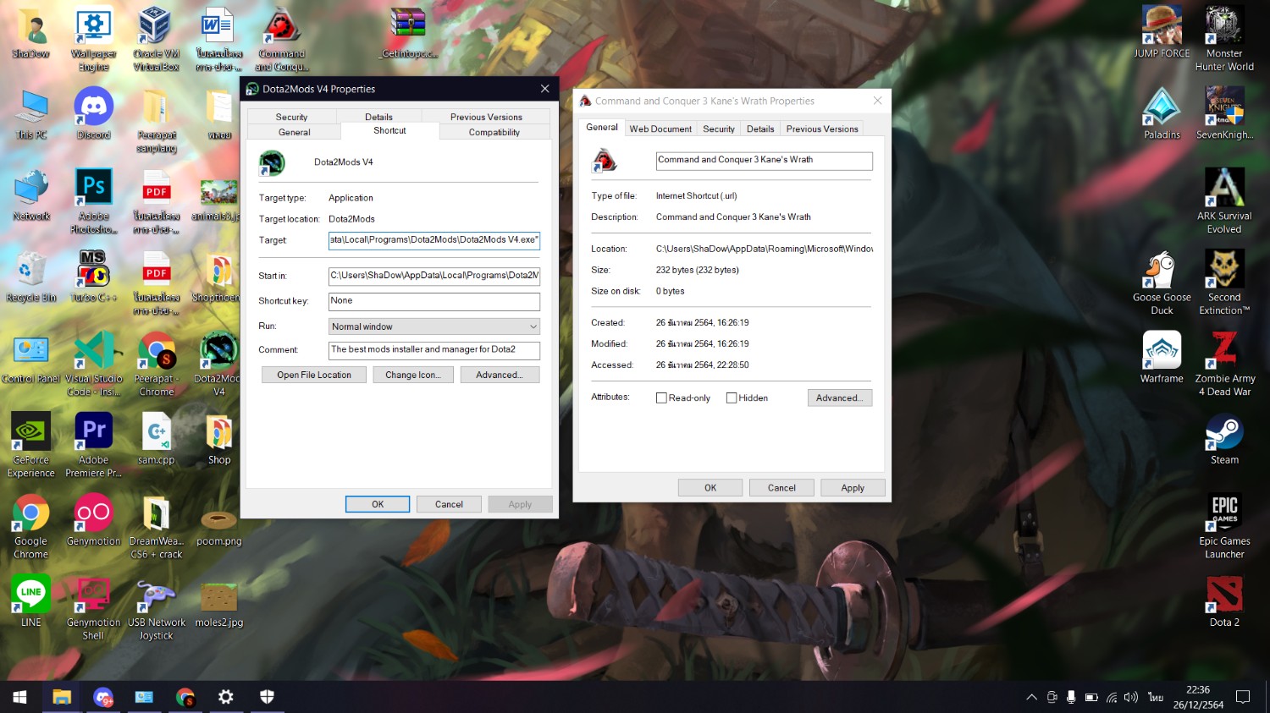Image resolution: width=1270 pixels, height=713 pixels.
Task: Tick the Read-only attribute checkbox
Action: click(x=661, y=398)
